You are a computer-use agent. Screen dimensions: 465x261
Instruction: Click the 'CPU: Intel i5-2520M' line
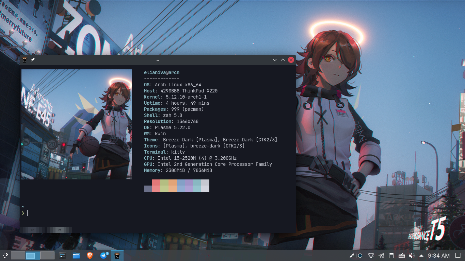click(x=190, y=158)
